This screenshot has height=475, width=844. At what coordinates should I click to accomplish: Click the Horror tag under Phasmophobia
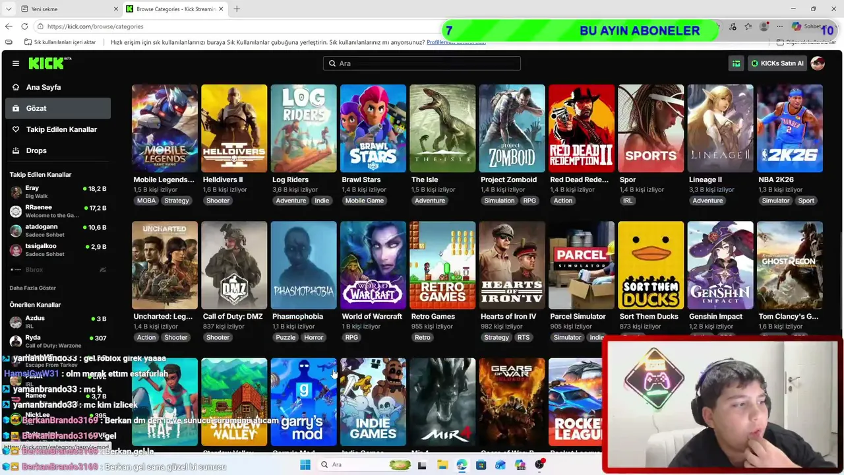point(314,337)
